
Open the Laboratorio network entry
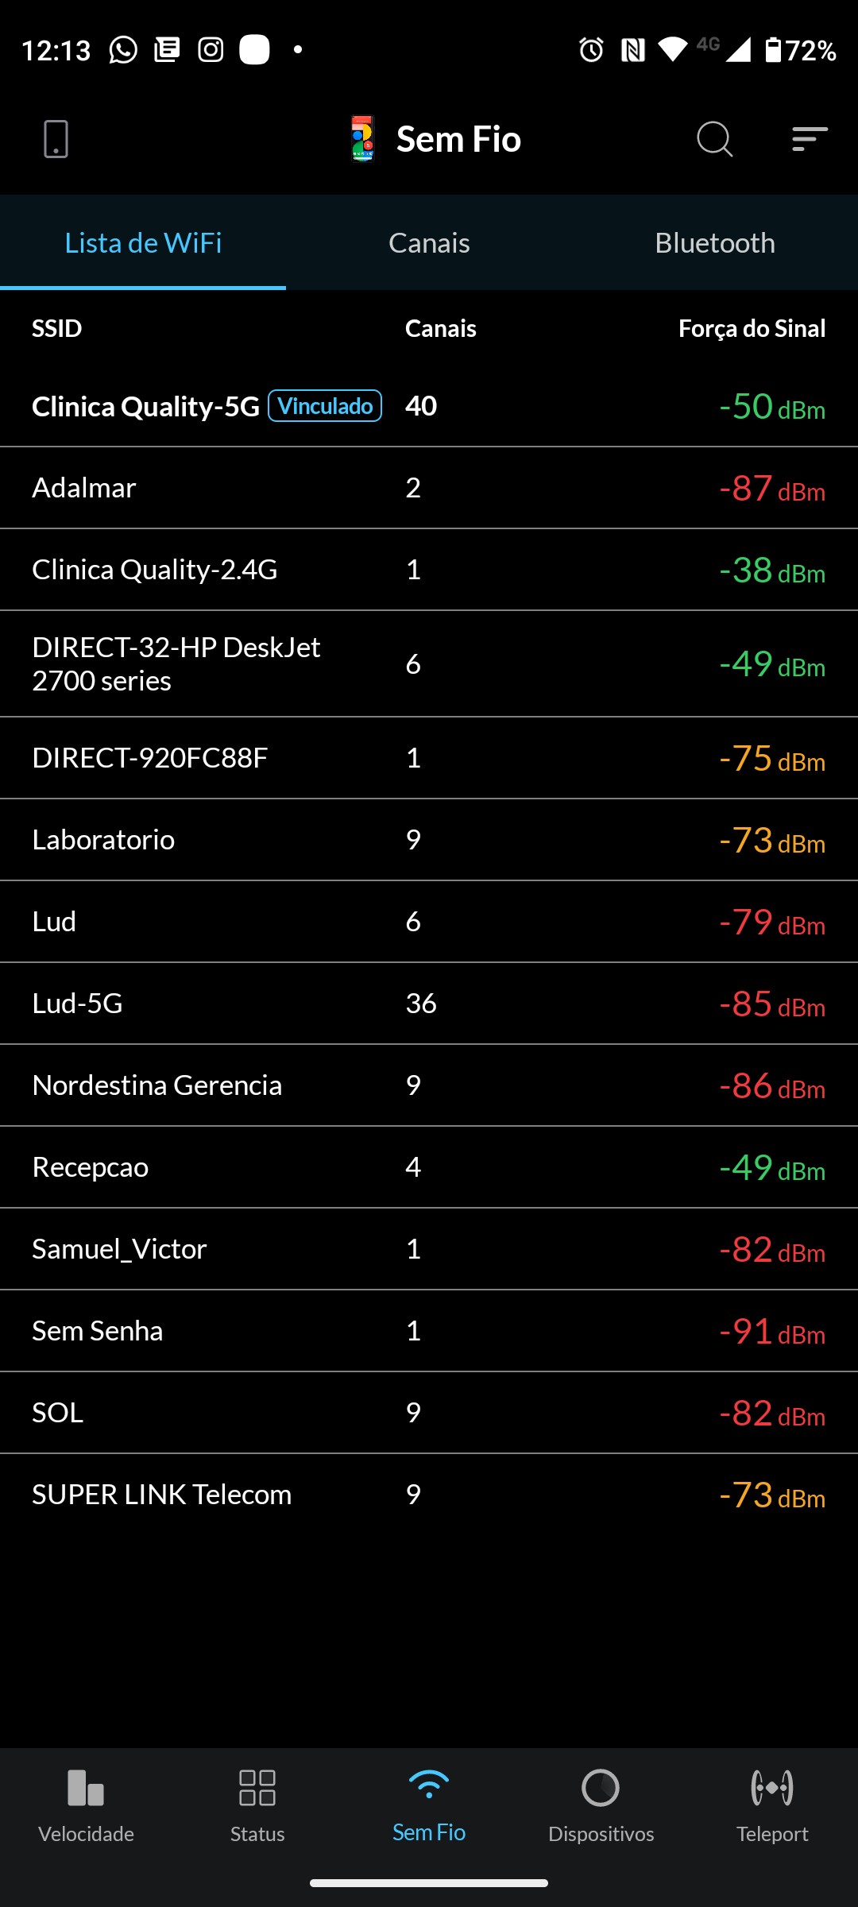coord(103,840)
